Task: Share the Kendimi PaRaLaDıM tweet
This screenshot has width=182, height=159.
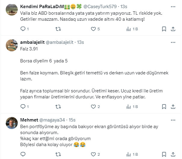Action: tap(173, 29)
